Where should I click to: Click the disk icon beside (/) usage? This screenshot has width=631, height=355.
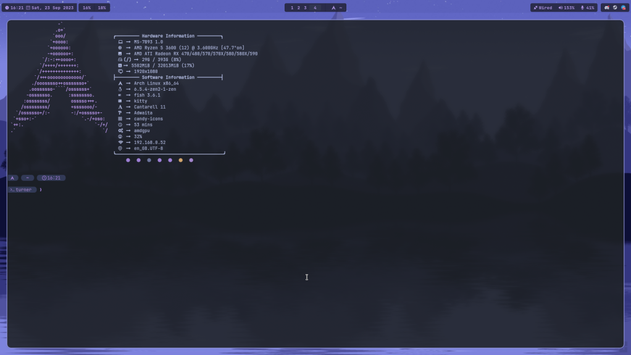120,59
